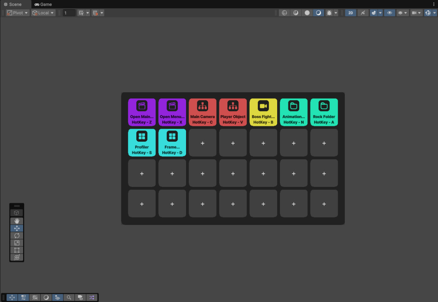Click the Boss Fight HotKey B tile
Viewport: 438px width, 302px height.
[x=263, y=112]
